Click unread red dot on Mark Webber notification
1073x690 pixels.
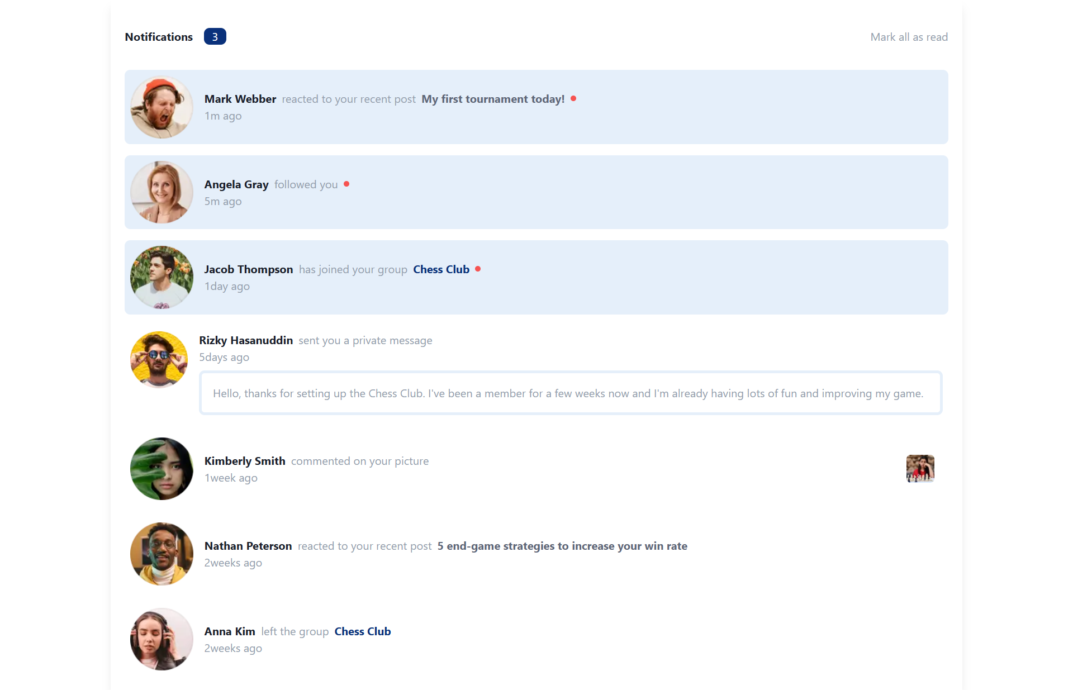coord(573,98)
